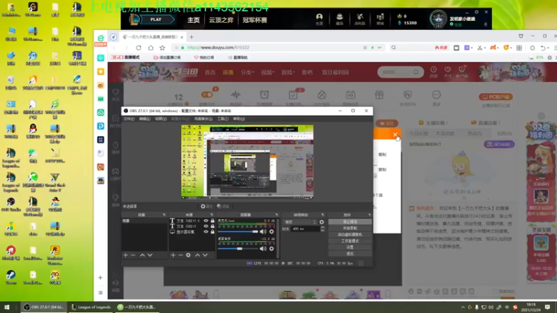
Task: Enable 工作室模式 in OBS controls
Action: click(350, 241)
